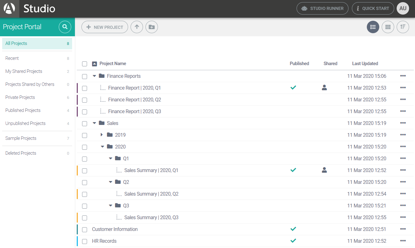Click the upload arrow icon button
Viewport: 415px width, 248px height.
(x=137, y=27)
